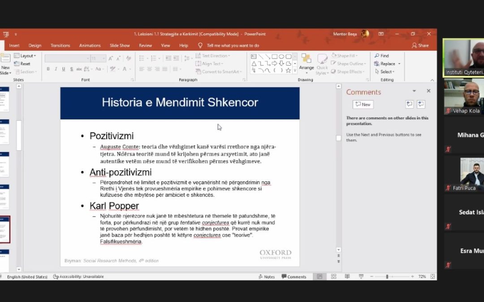Open the Slide Show menu tab
Viewport: 484px width, 302px height.
(x=120, y=45)
